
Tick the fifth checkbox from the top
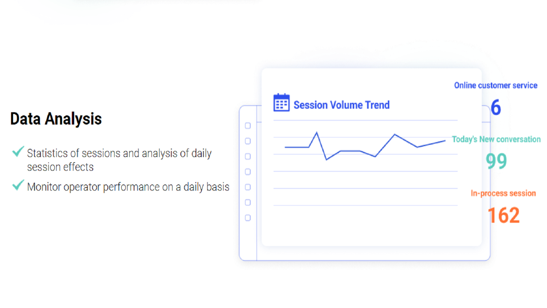pos(248,187)
